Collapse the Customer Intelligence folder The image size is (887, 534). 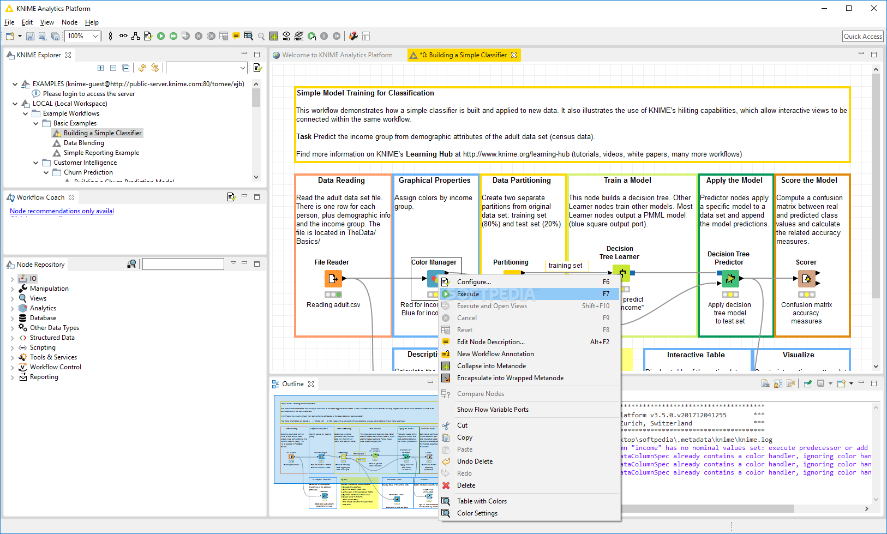[x=35, y=163]
